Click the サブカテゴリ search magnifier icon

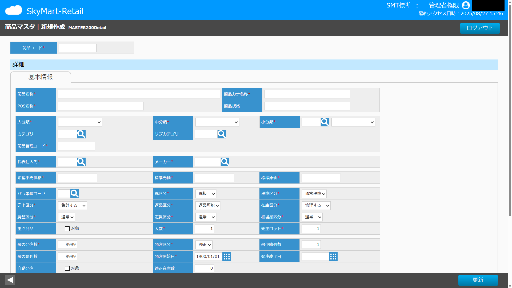tap(222, 134)
